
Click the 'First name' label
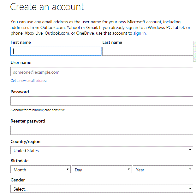(x=21, y=43)
